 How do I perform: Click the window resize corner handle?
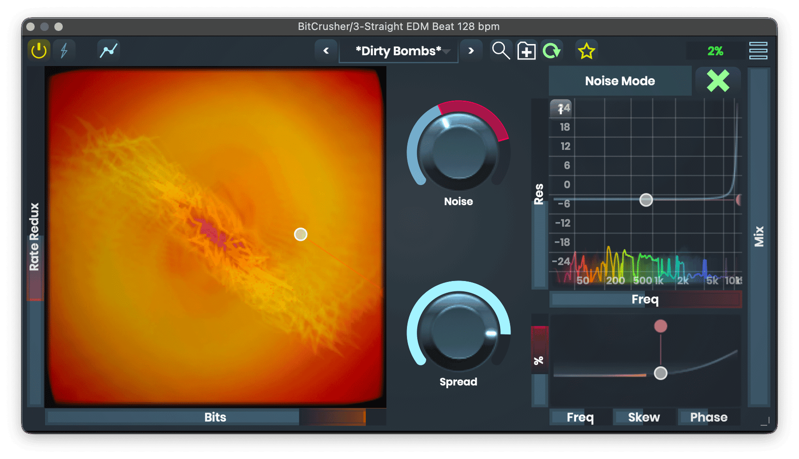tap(765, 422)
